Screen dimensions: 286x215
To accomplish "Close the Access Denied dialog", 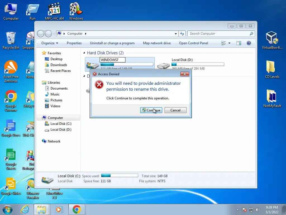I will 185,74.
